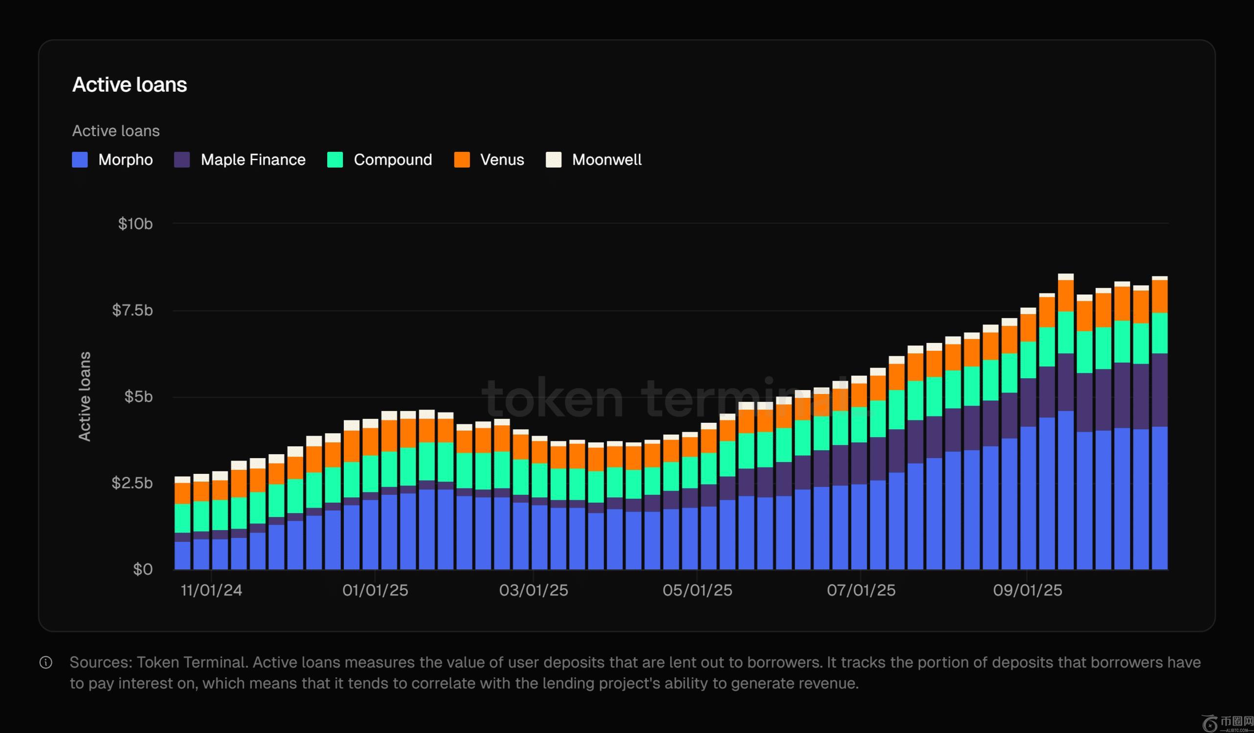Click the rotated "Active loans" y-axis title
1254x733 pixels.
pos(85,396)
